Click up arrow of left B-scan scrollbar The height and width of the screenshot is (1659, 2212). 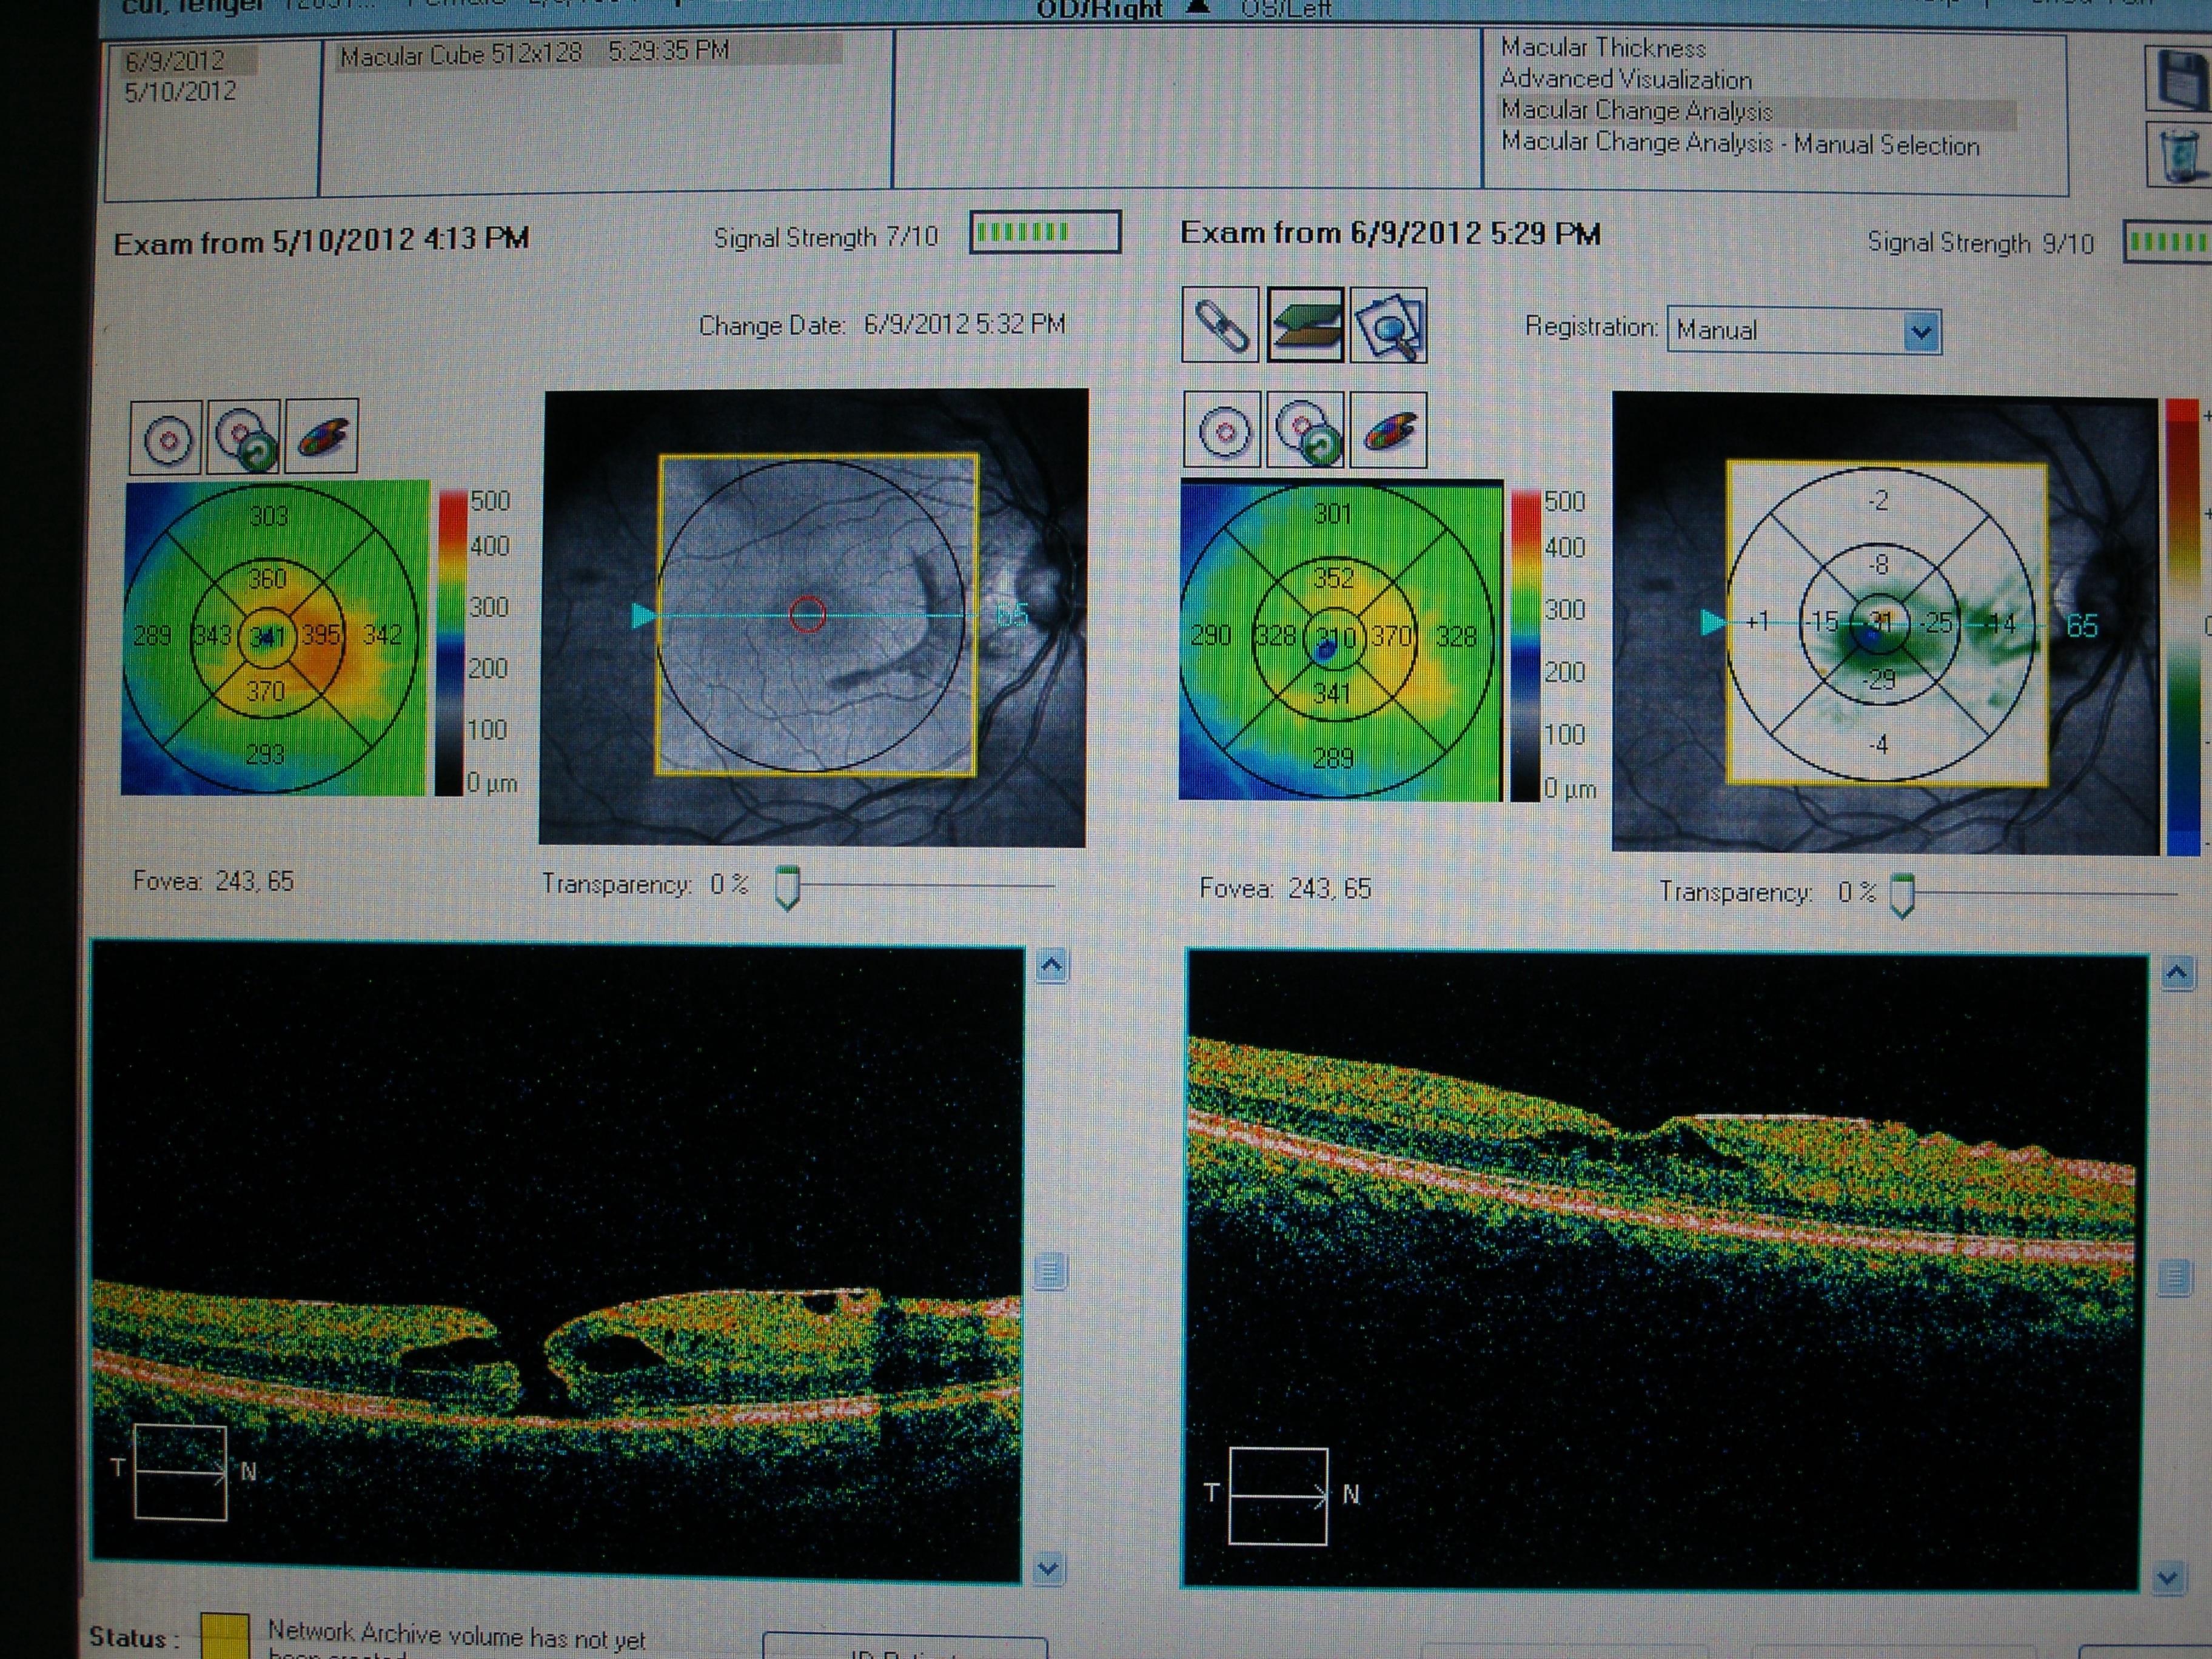point(1051,966)
